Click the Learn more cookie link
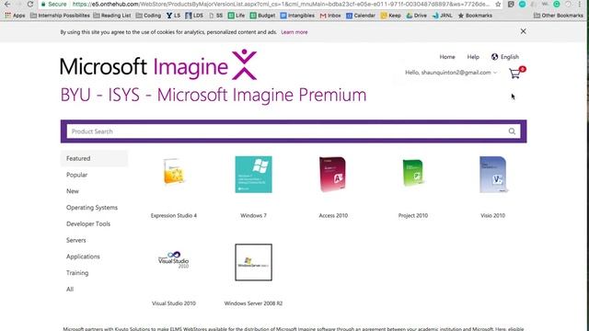 tap(294, 32)
